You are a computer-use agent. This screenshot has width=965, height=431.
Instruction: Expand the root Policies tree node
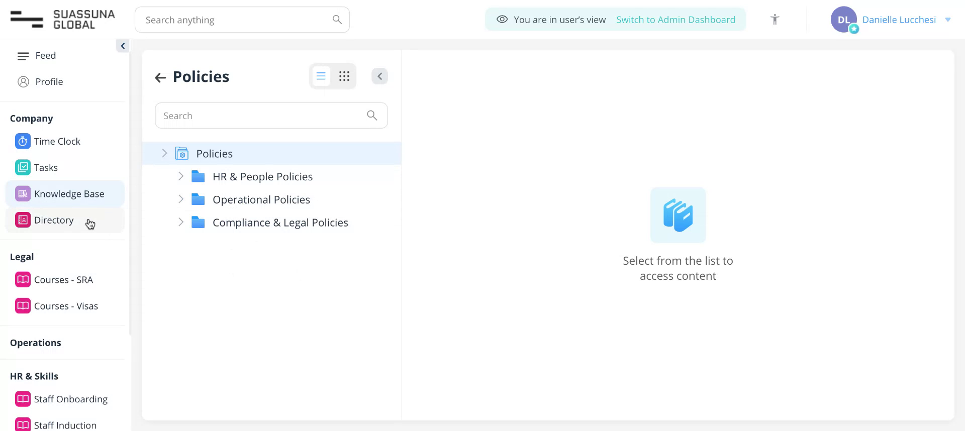tap(164, 153)
